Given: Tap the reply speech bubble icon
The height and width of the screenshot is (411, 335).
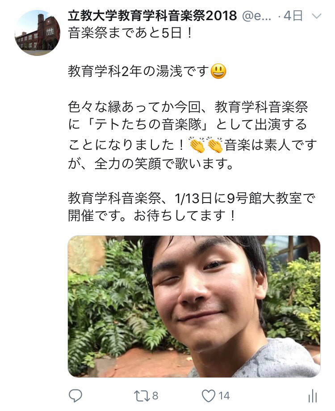Looking at the screenshot, I should [x=75, y=395].
